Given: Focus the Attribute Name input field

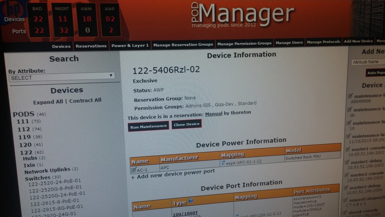Looking at the screenshot, I should (368, 62).
